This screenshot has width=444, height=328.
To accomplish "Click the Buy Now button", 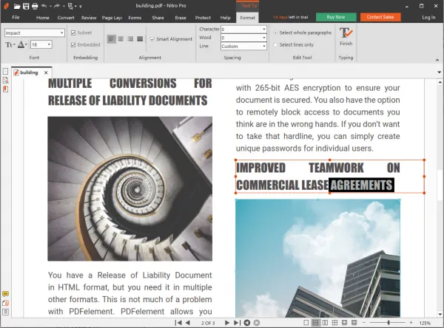I will pyautogui.click(x=336, y=17).
